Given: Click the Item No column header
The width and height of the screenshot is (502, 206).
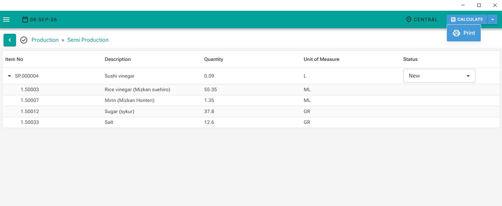Looking at the screenshot, I should 14,59.
